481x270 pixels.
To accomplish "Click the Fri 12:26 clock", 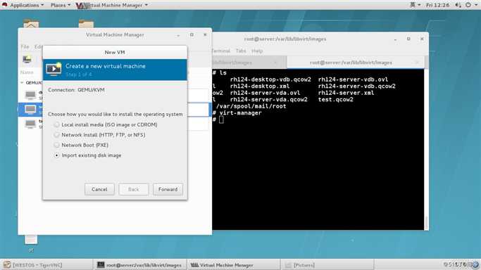I will pos(438,5).
